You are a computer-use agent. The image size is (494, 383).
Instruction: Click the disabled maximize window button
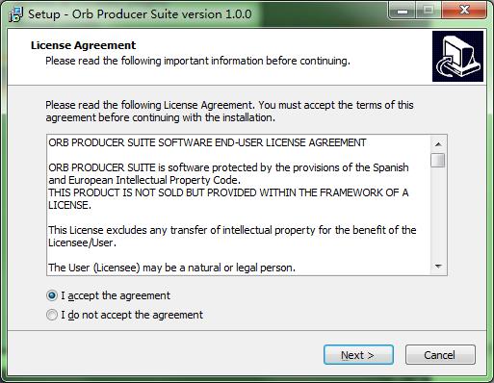click(x=429, y=12)
